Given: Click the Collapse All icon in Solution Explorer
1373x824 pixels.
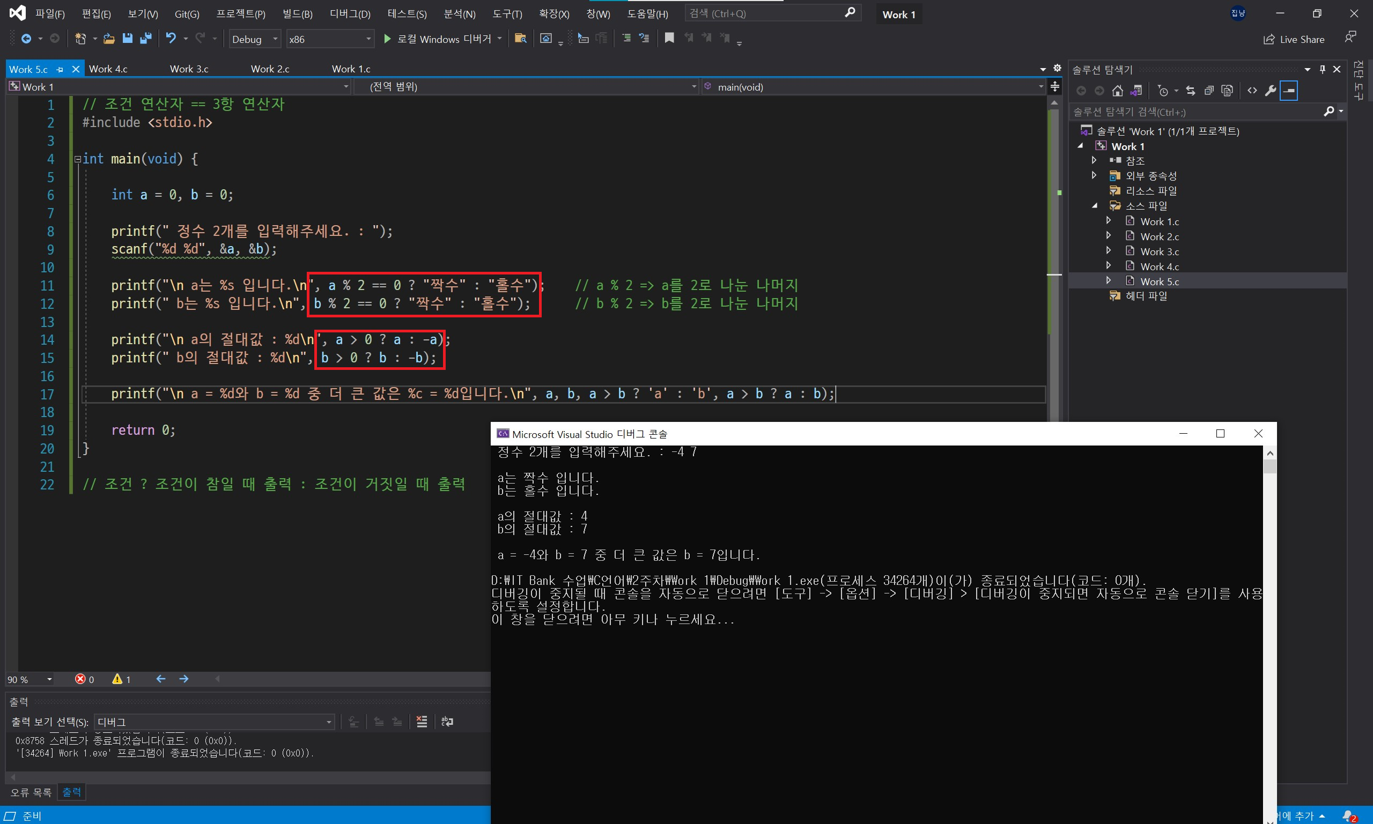Looking at the screenshot, I should (x=1208, y=91).
